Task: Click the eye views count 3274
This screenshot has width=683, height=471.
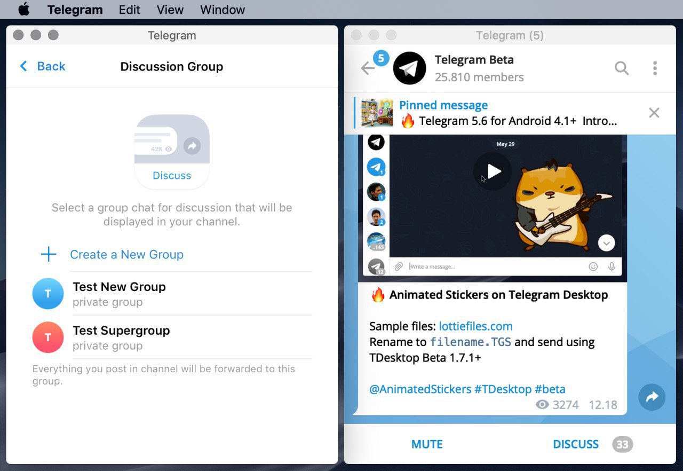Action: 557,405
